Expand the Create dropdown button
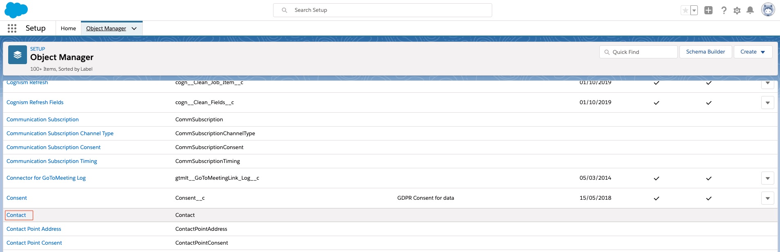 tap(753, 52)
